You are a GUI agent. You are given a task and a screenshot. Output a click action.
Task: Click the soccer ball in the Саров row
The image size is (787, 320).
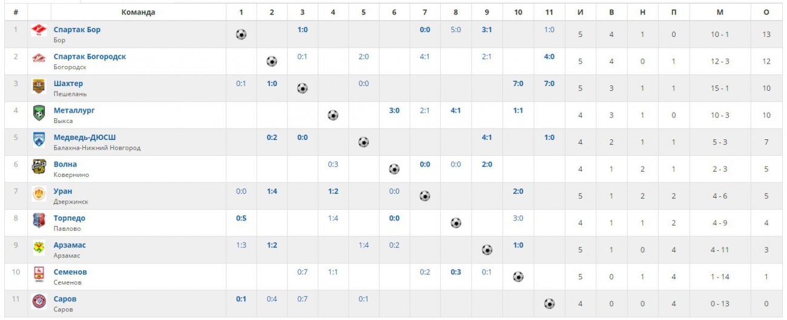click(548, 304)
